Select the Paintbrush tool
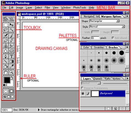Viewport: 131px width, 113px height. [12, 36]
